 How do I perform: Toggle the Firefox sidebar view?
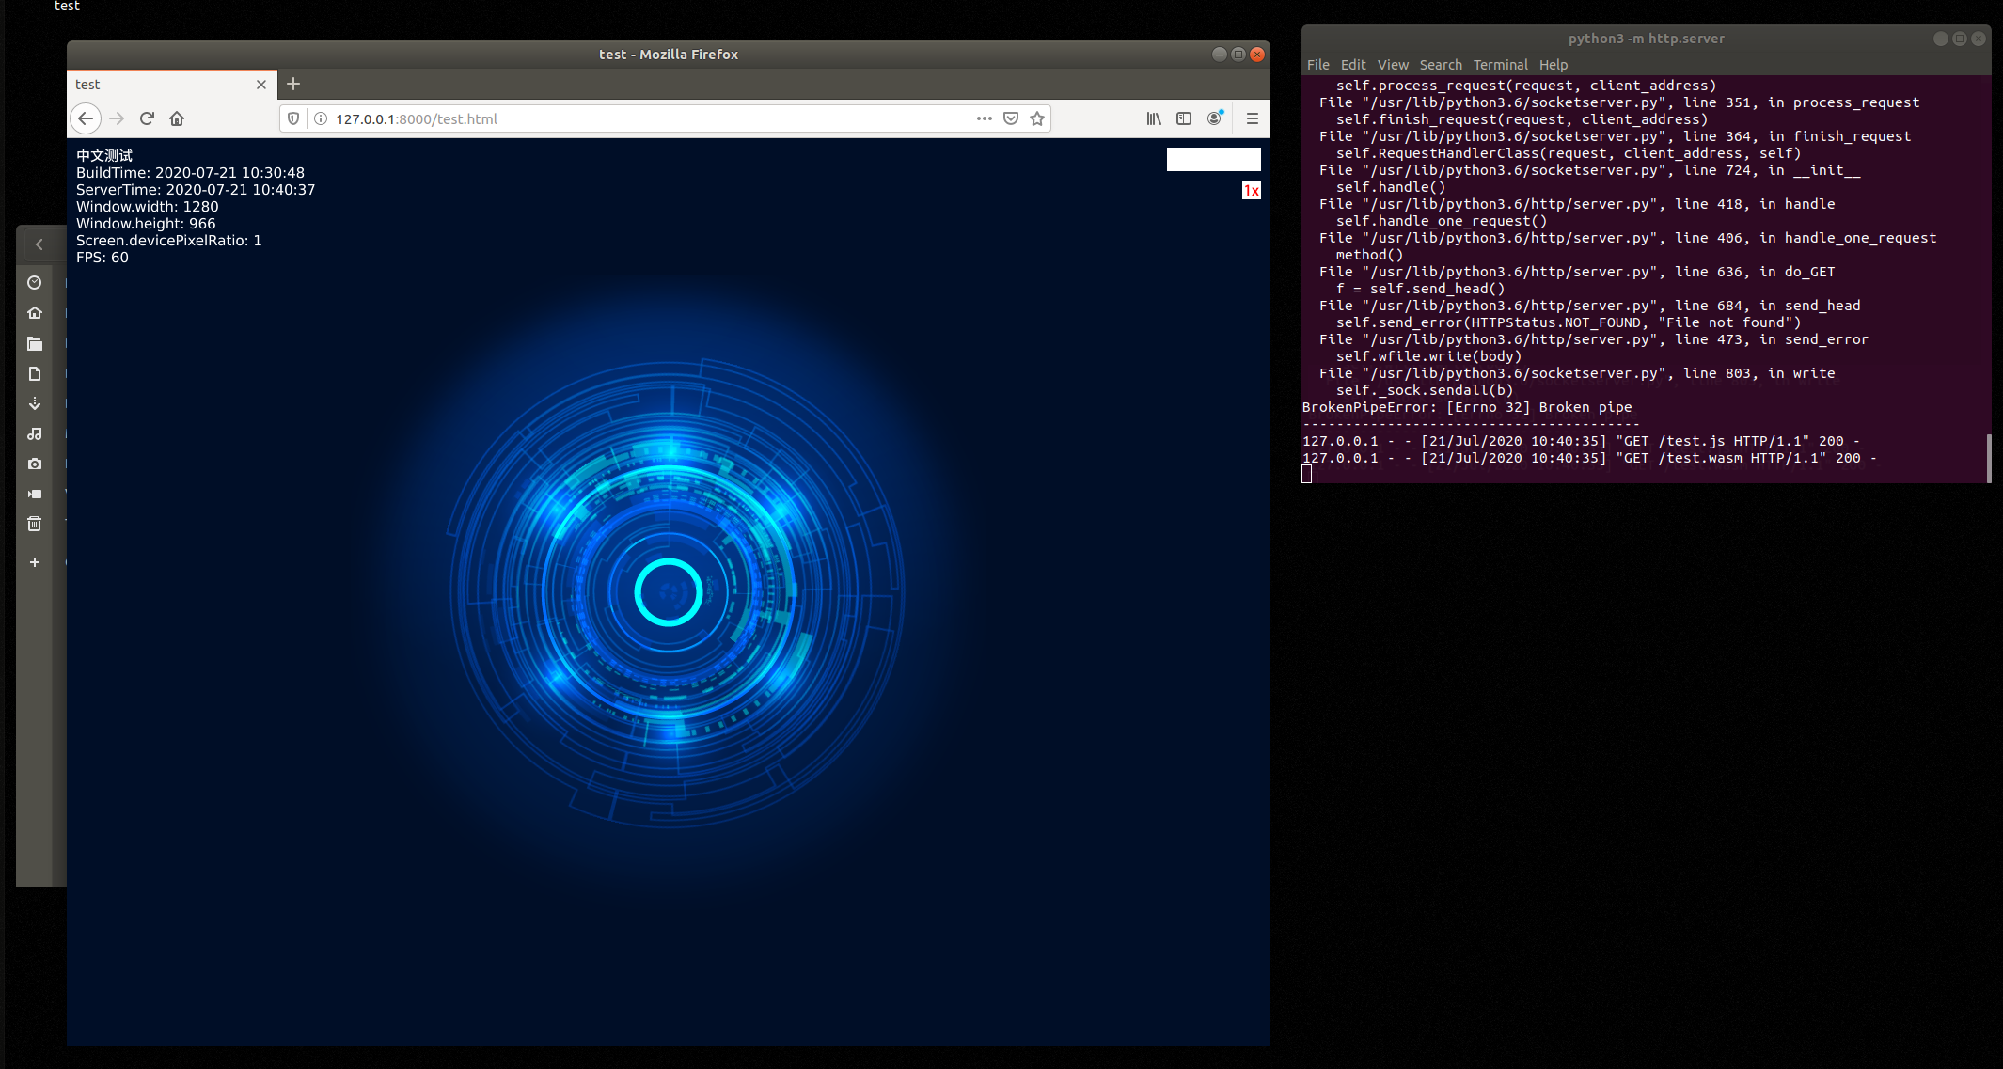point(1183,119)
